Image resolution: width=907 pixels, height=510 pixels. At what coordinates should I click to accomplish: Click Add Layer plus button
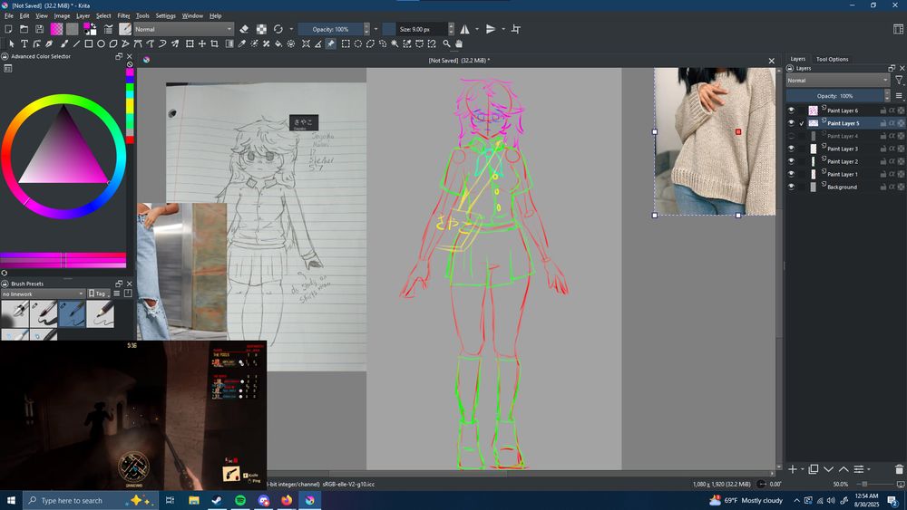793,469
